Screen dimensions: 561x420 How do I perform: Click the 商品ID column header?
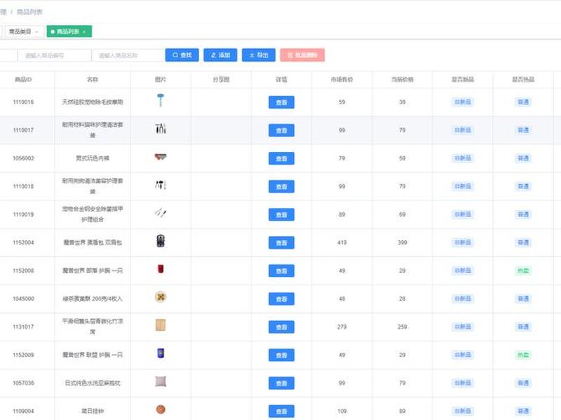point(23,79)
